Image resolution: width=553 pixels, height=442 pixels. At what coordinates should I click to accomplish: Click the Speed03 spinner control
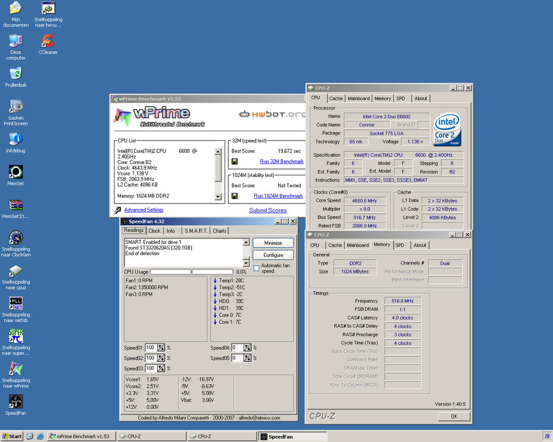pos(161,368)
